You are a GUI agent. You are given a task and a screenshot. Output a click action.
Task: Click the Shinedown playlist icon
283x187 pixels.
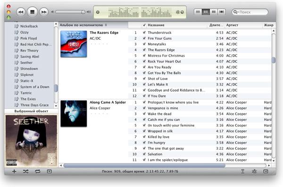coord(17,68)
